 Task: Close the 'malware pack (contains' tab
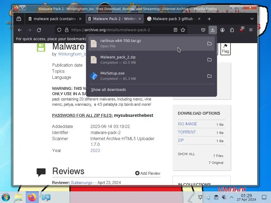[80, 19]
